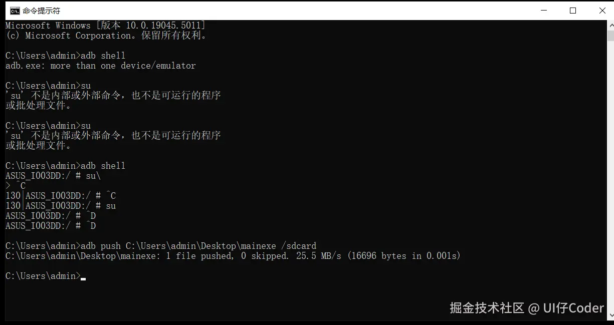Viewport: 614px width, 325px height.
Task: Click the 命令提示符 window title text
Action: point(41,11)
